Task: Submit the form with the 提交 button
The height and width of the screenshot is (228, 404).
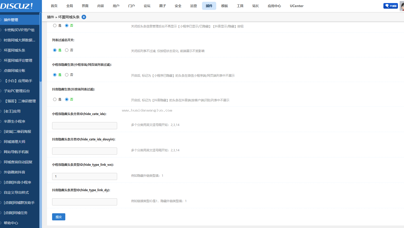Action: 59,217
